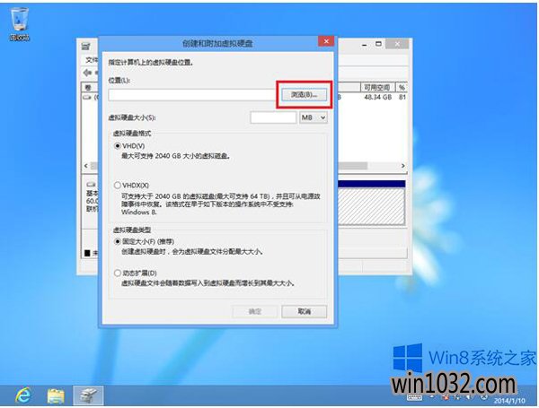Viewport: 539px width, 408px height.
Task: Launch Internet Explorer from the taskbar
Action: pos(19,395)
